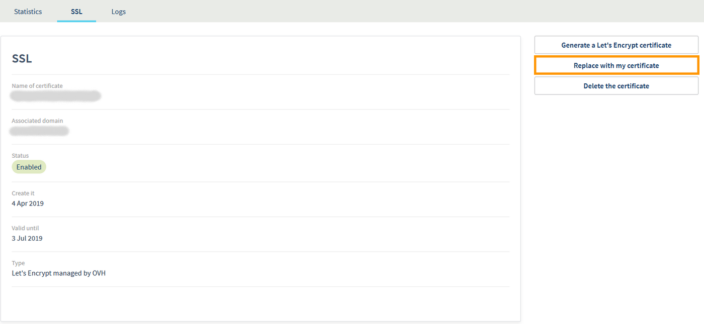The image size is (704, 324).
Task: Click the Associated domain label
Action: (x=38, y=121)
